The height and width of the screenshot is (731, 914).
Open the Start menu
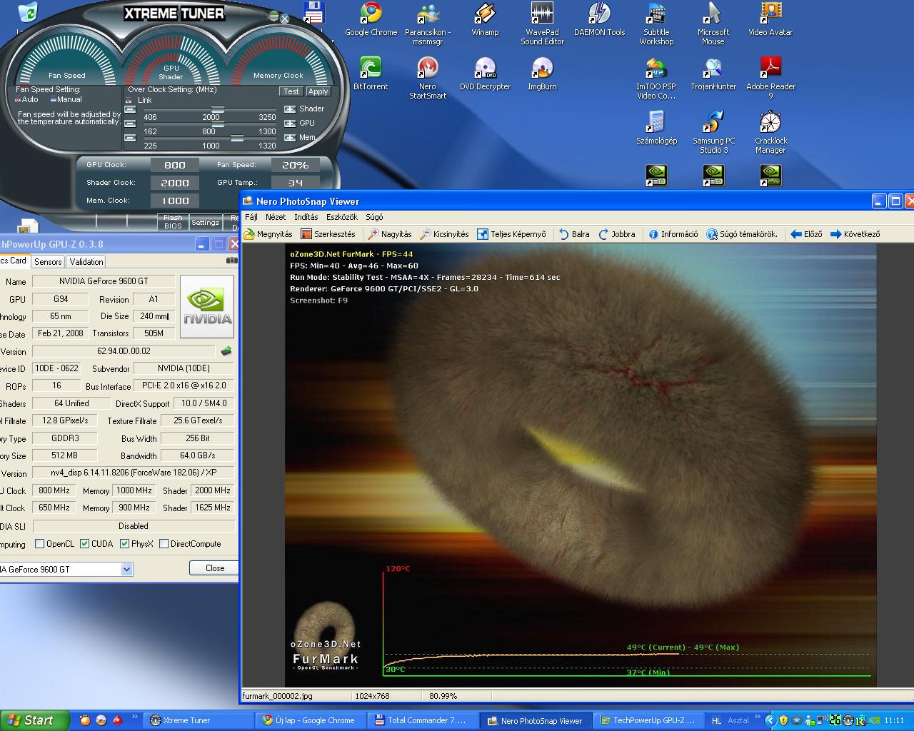point(34,720)
